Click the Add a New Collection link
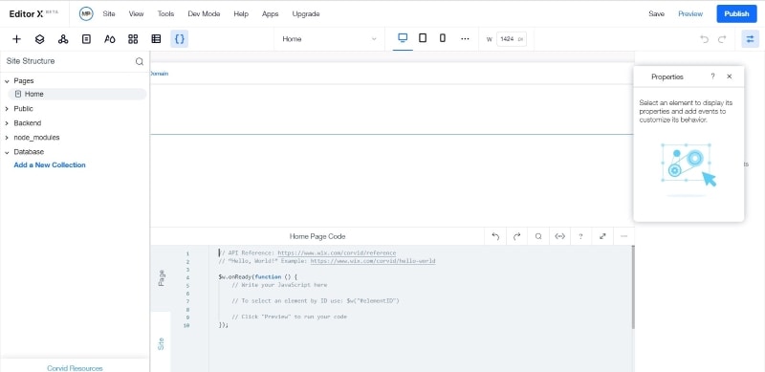Viewport: 765px width, 372px height. 50,165
